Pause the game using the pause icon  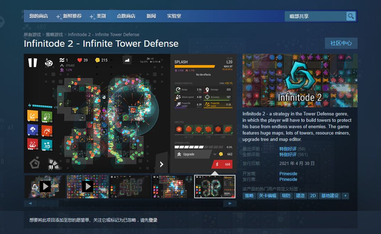pyautogui.click(x=32, y=62)
